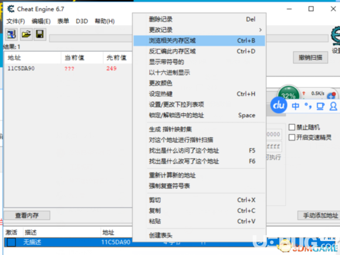The height and width of the screenshot is (255, 340).
Task: Select 设定热键 menu entry
Action: click(x=199, y=94)
